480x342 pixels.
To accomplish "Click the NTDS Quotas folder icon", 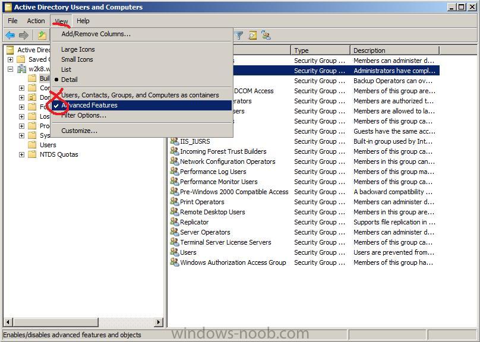I will [32, 154].
